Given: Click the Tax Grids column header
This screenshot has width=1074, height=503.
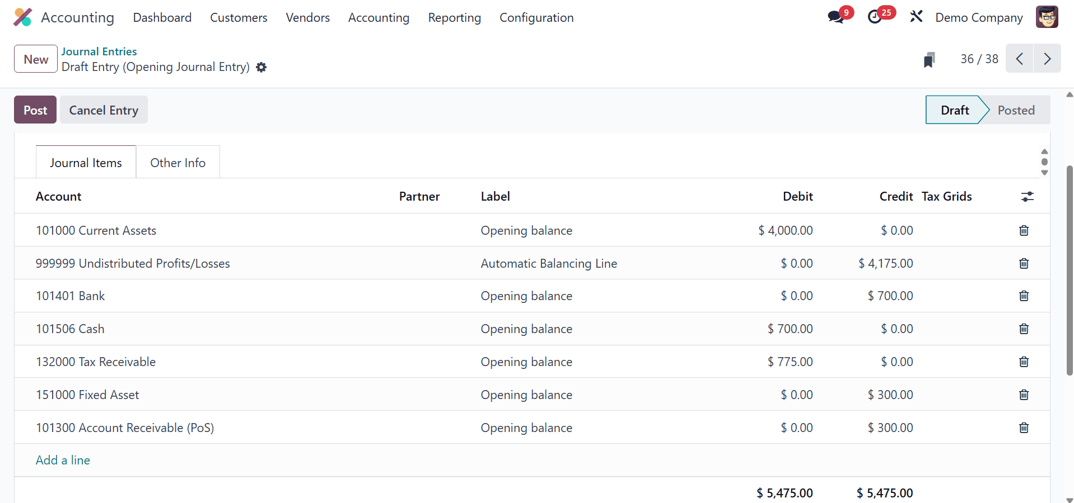Looking at the screenshot, I should tap(947, 196).
